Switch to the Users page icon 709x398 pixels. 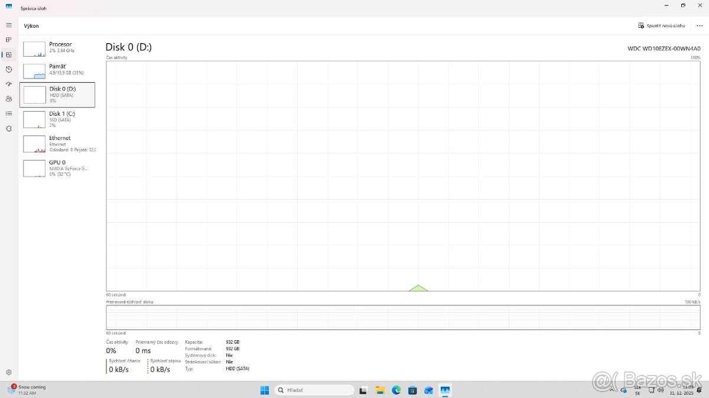point(9,99)
